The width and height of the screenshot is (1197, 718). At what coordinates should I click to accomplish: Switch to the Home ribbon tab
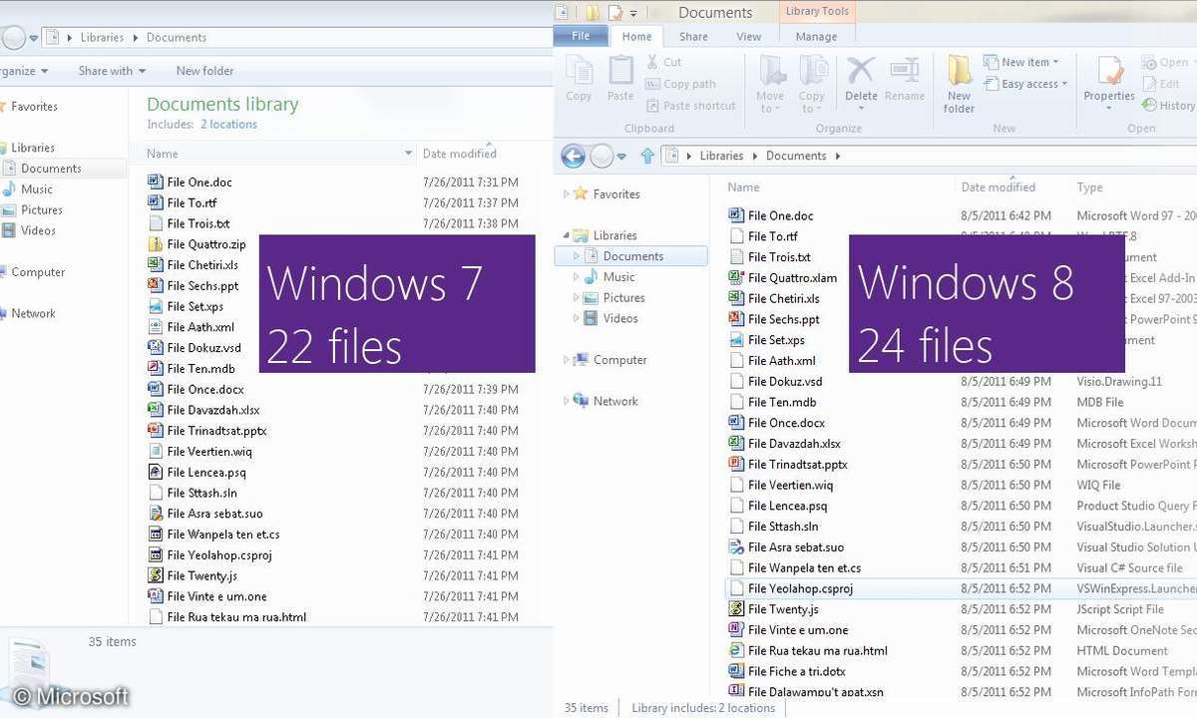pos(636,37)
